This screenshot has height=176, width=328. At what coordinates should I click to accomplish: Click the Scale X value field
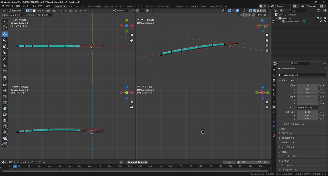(307, 112)
